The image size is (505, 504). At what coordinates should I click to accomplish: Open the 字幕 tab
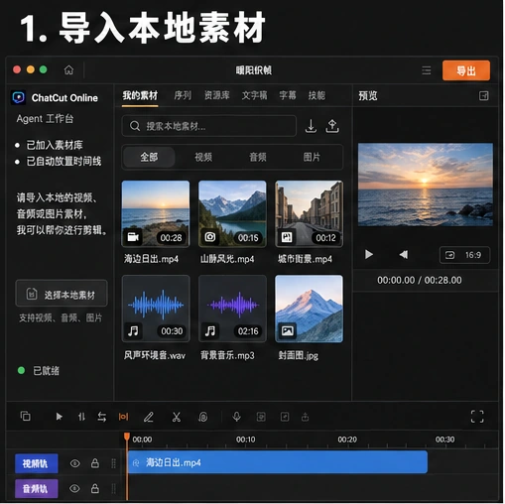288,95
